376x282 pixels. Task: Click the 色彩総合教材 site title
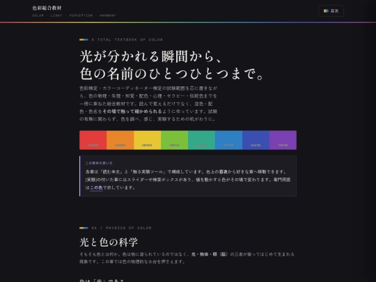tap(47, 8)
